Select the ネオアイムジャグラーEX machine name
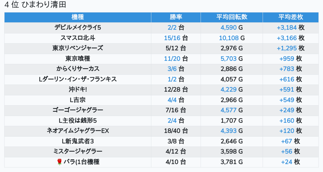This screenshot has width=323, height=172. tap(78, 131)
